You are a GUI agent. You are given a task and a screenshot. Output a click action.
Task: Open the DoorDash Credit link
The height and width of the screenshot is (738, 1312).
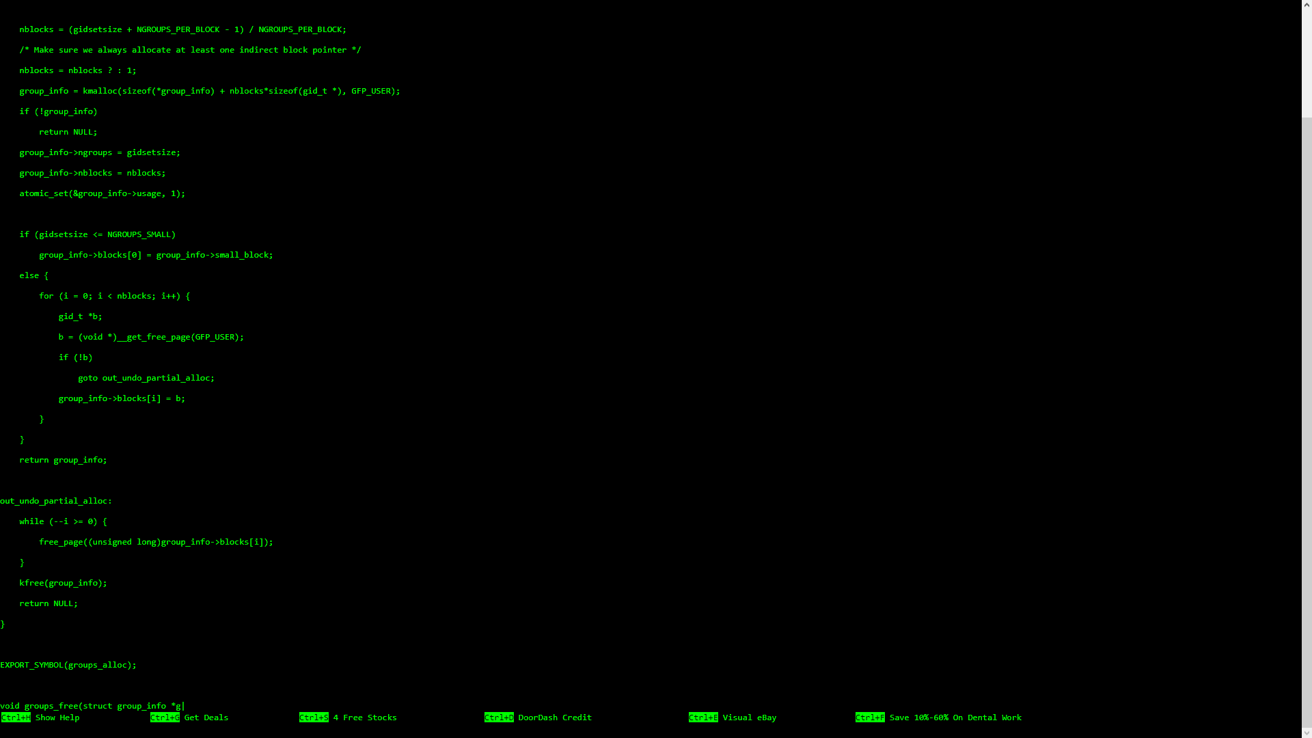[555, 717]
